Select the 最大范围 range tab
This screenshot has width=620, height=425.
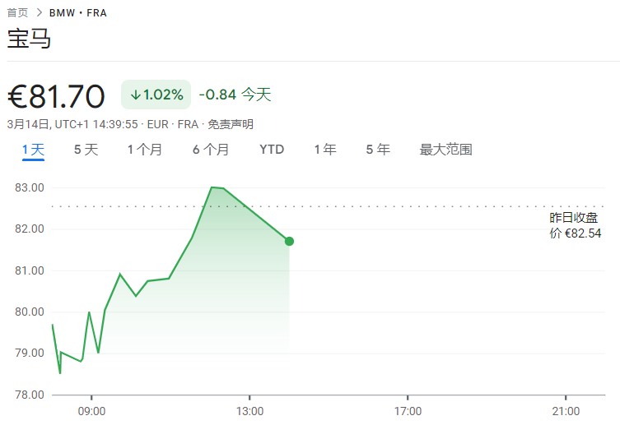(445, 150)
